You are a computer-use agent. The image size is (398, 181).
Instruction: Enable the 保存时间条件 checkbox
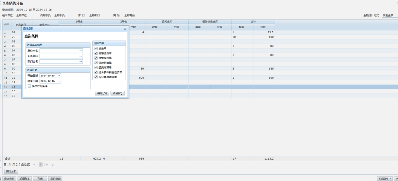point(29,86)
